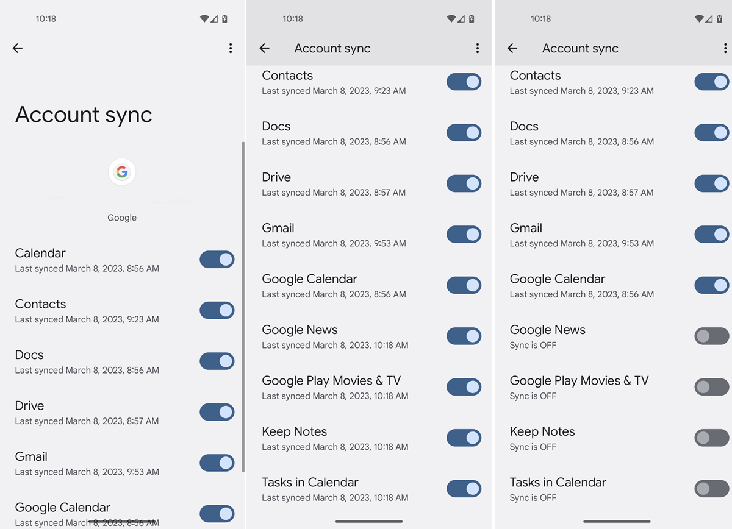Viewport: 732px width, 529px height.
Task: Tap the Google account avatar icon
Action: click(x=122, y=172)
